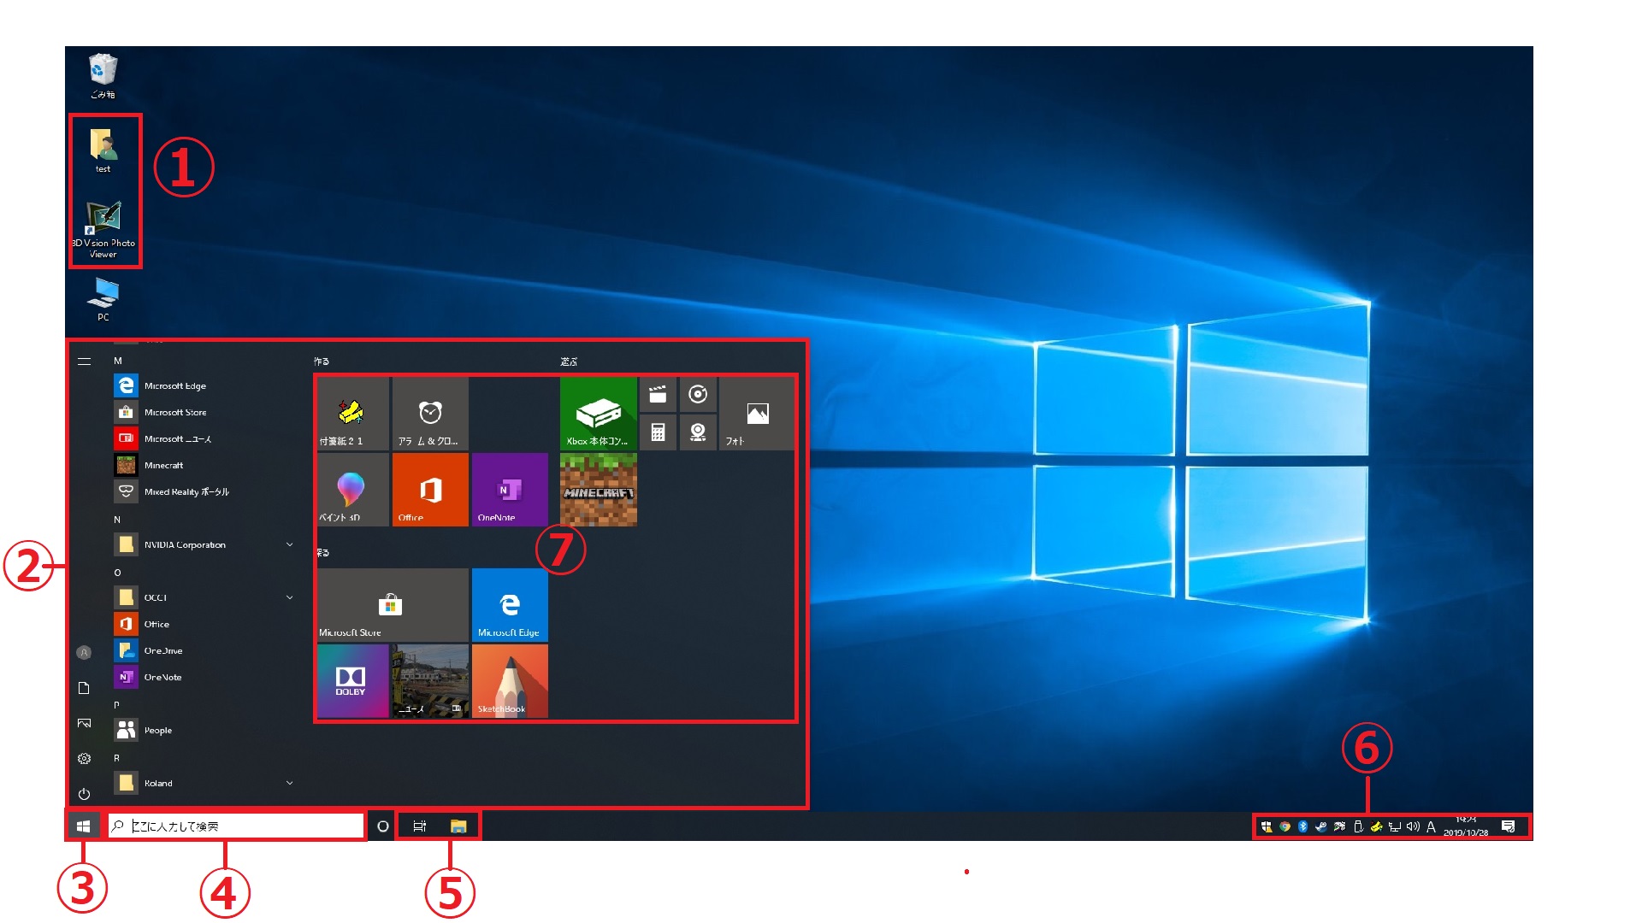Launch the Dolby tile

[351, 681]
